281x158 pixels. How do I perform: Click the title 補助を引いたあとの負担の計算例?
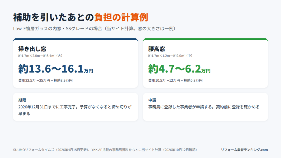pyautogui.click(x=81, y=17)
